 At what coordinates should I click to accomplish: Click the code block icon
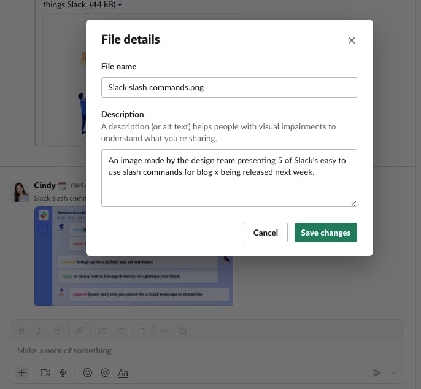point(182,331)
